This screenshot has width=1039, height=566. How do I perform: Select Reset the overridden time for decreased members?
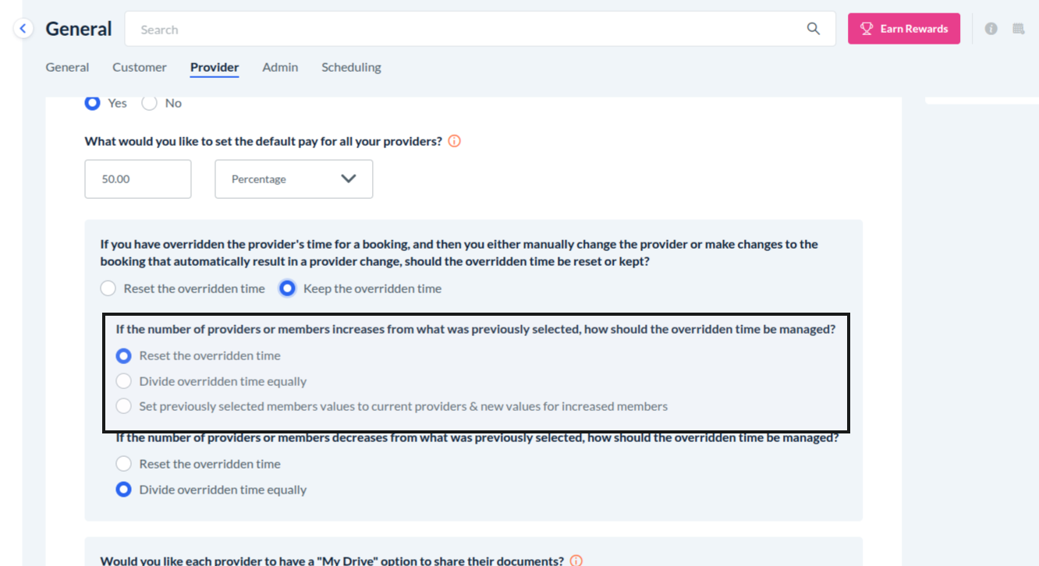(x=123, y=464)
